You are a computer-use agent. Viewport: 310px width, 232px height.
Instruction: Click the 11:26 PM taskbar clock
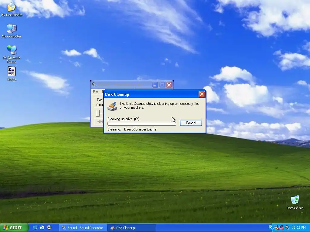tap(299, 228)
